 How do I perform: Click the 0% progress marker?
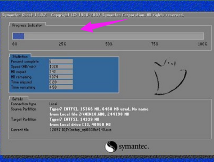pos(15,44)
